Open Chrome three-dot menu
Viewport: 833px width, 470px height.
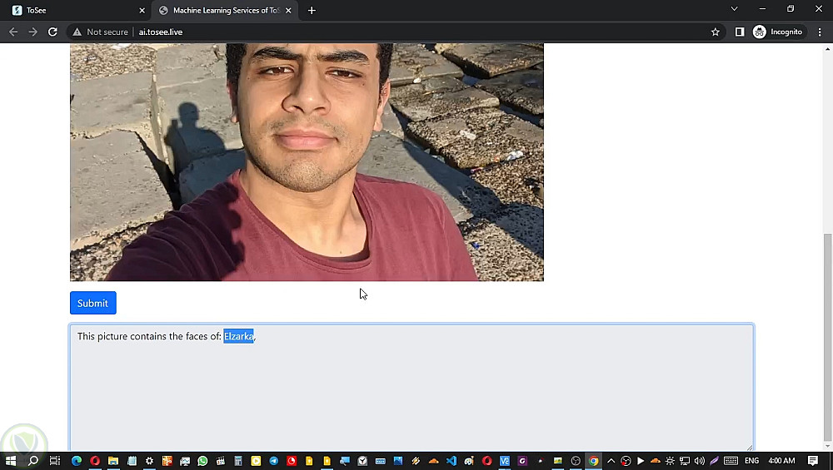820,32
